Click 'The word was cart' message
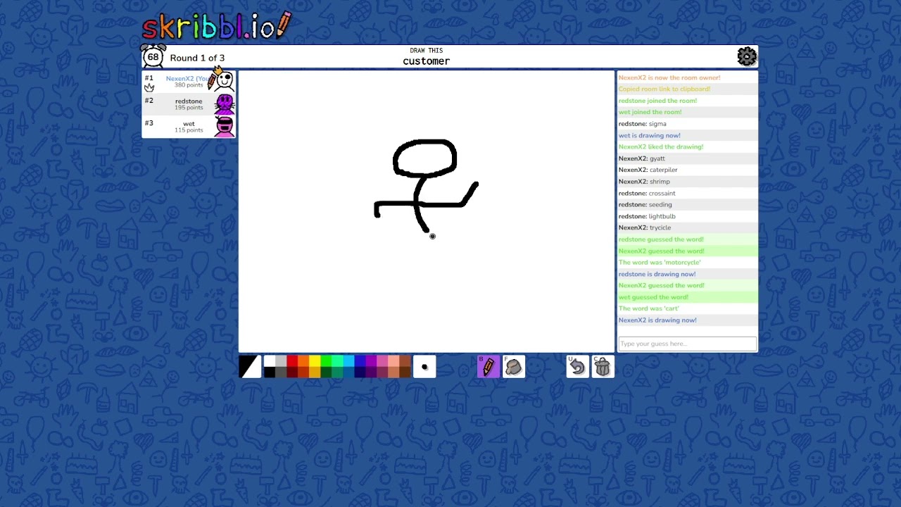The image size is (901, 507). 648,308
